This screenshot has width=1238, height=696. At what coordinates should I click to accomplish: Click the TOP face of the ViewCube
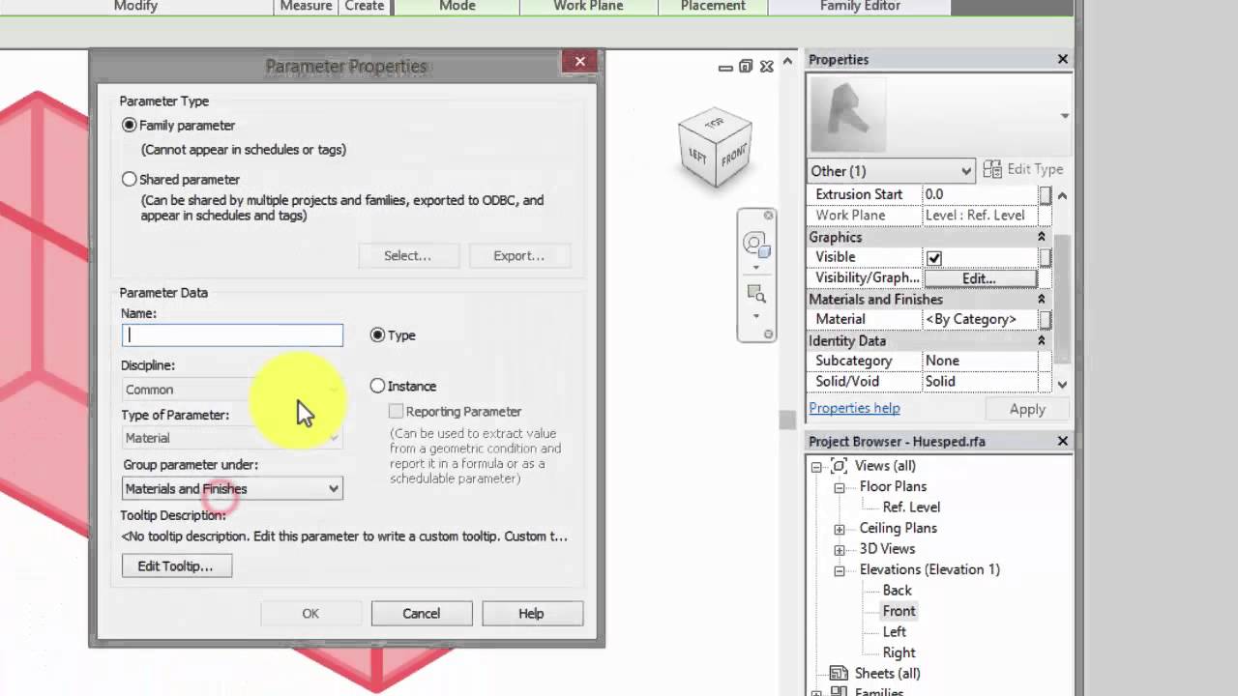tap(715, 124)
